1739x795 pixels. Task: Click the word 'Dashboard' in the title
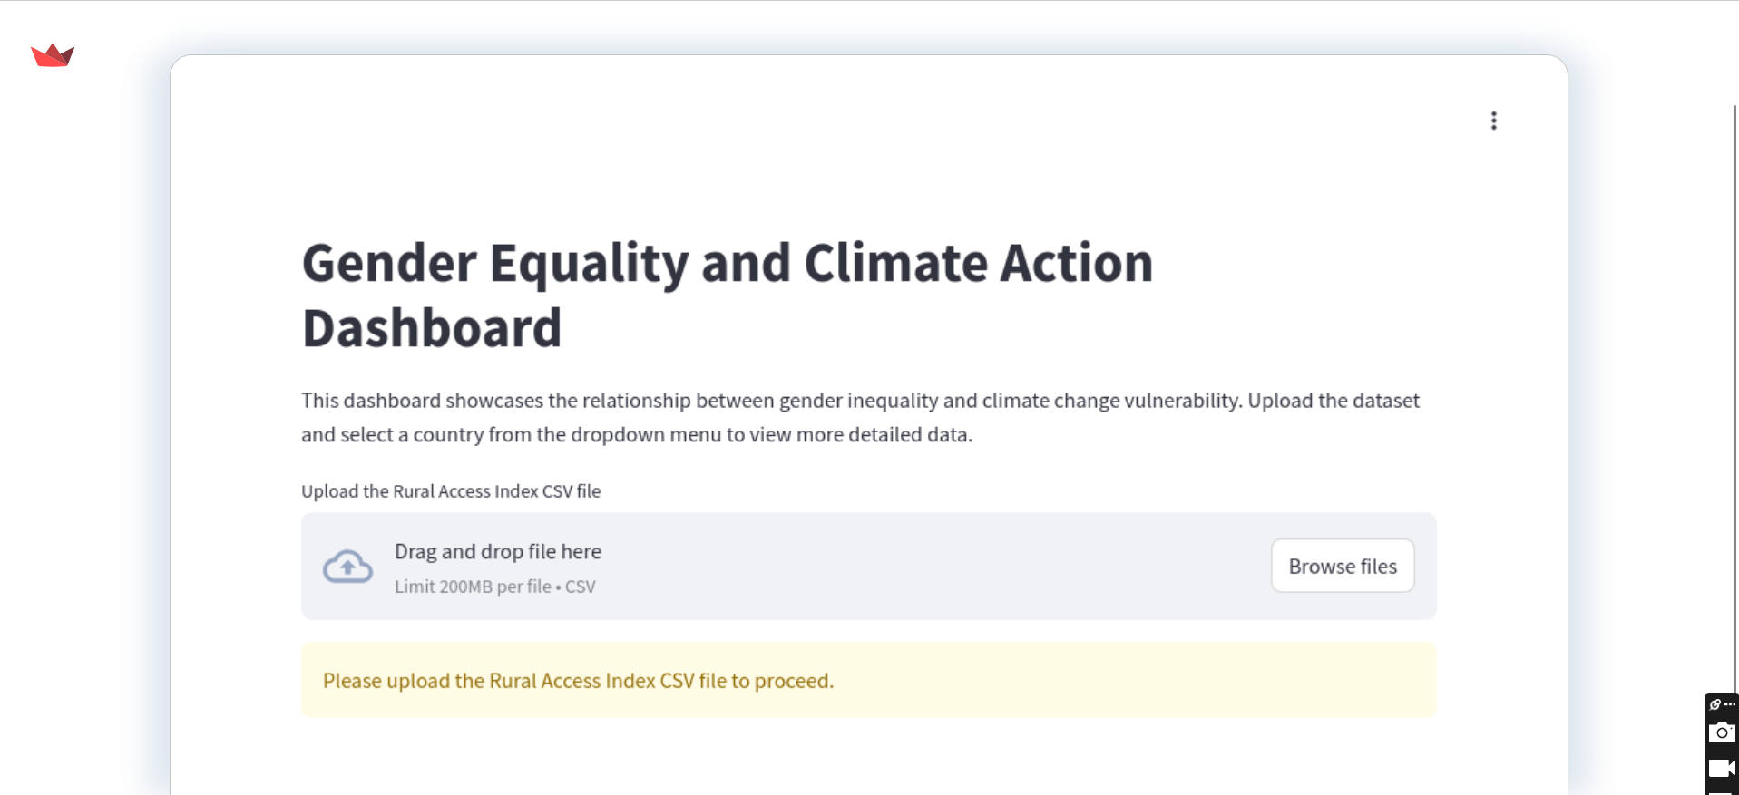432,328
